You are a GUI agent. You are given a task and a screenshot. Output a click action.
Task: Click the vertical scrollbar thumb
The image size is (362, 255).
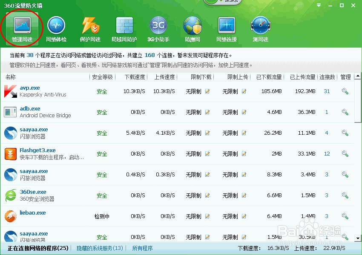[x=358, y=101]
